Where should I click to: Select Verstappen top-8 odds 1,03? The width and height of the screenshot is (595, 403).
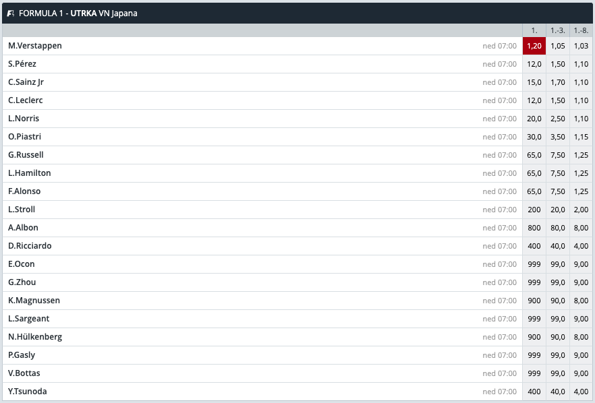pos(581,46)
